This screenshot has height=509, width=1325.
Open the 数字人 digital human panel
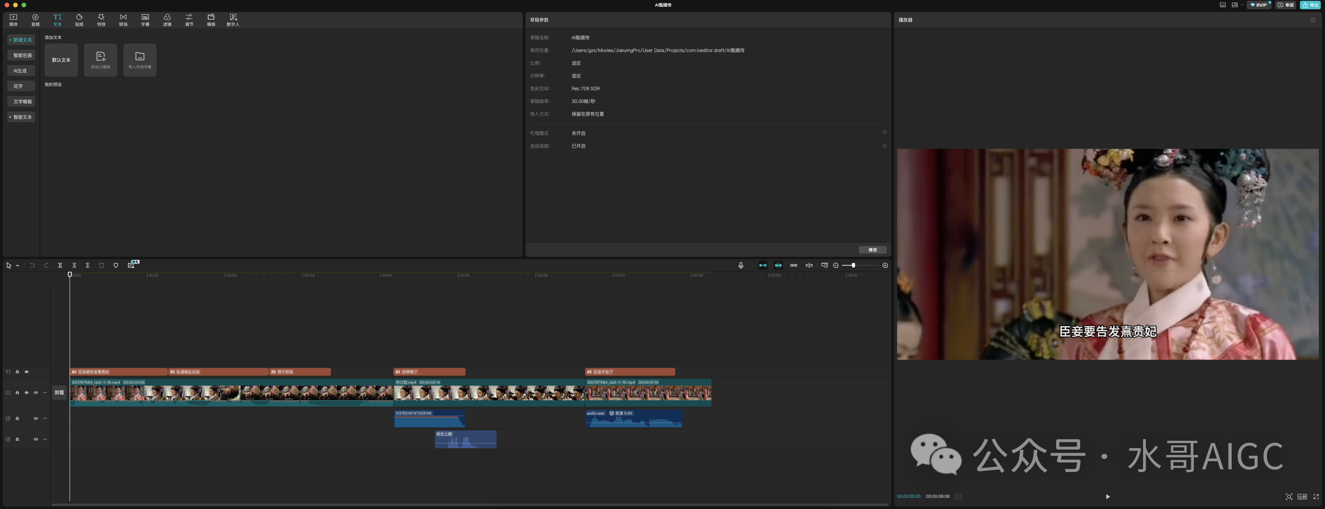click(x=232, y=20)
